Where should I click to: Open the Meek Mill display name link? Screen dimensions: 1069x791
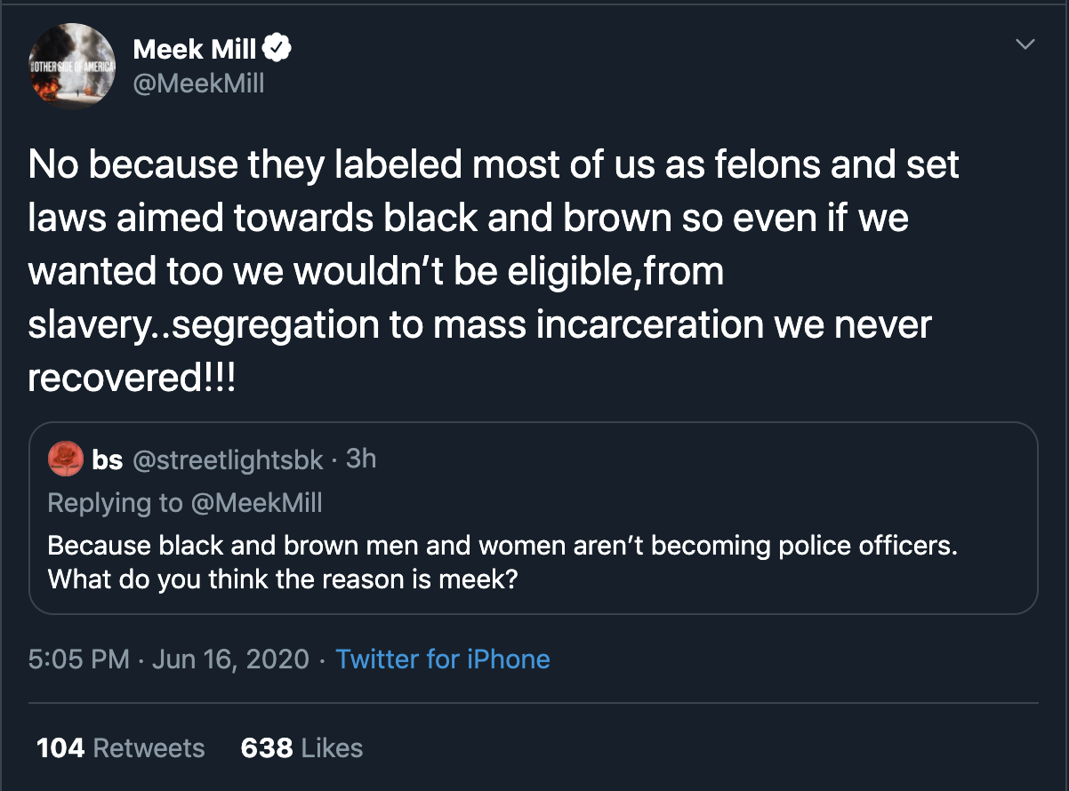click(x=196, y=50)
